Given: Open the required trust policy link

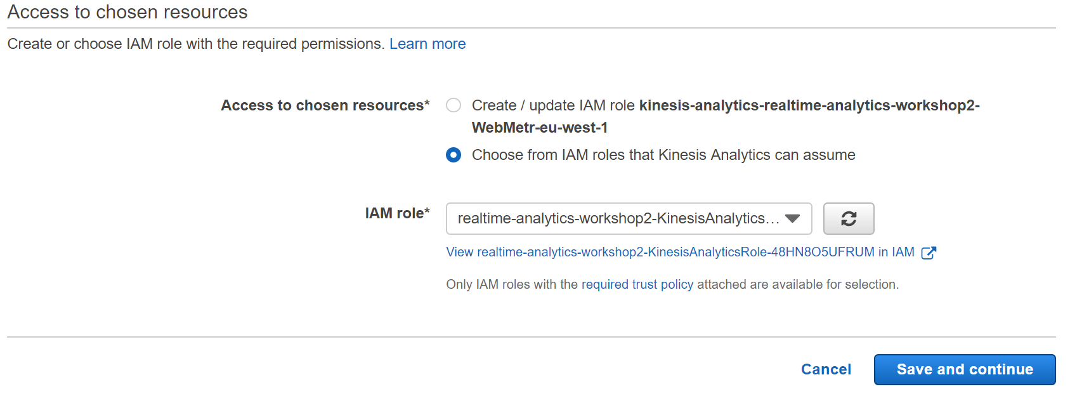Looking at the screenshot, I should [x=637, y=284].
